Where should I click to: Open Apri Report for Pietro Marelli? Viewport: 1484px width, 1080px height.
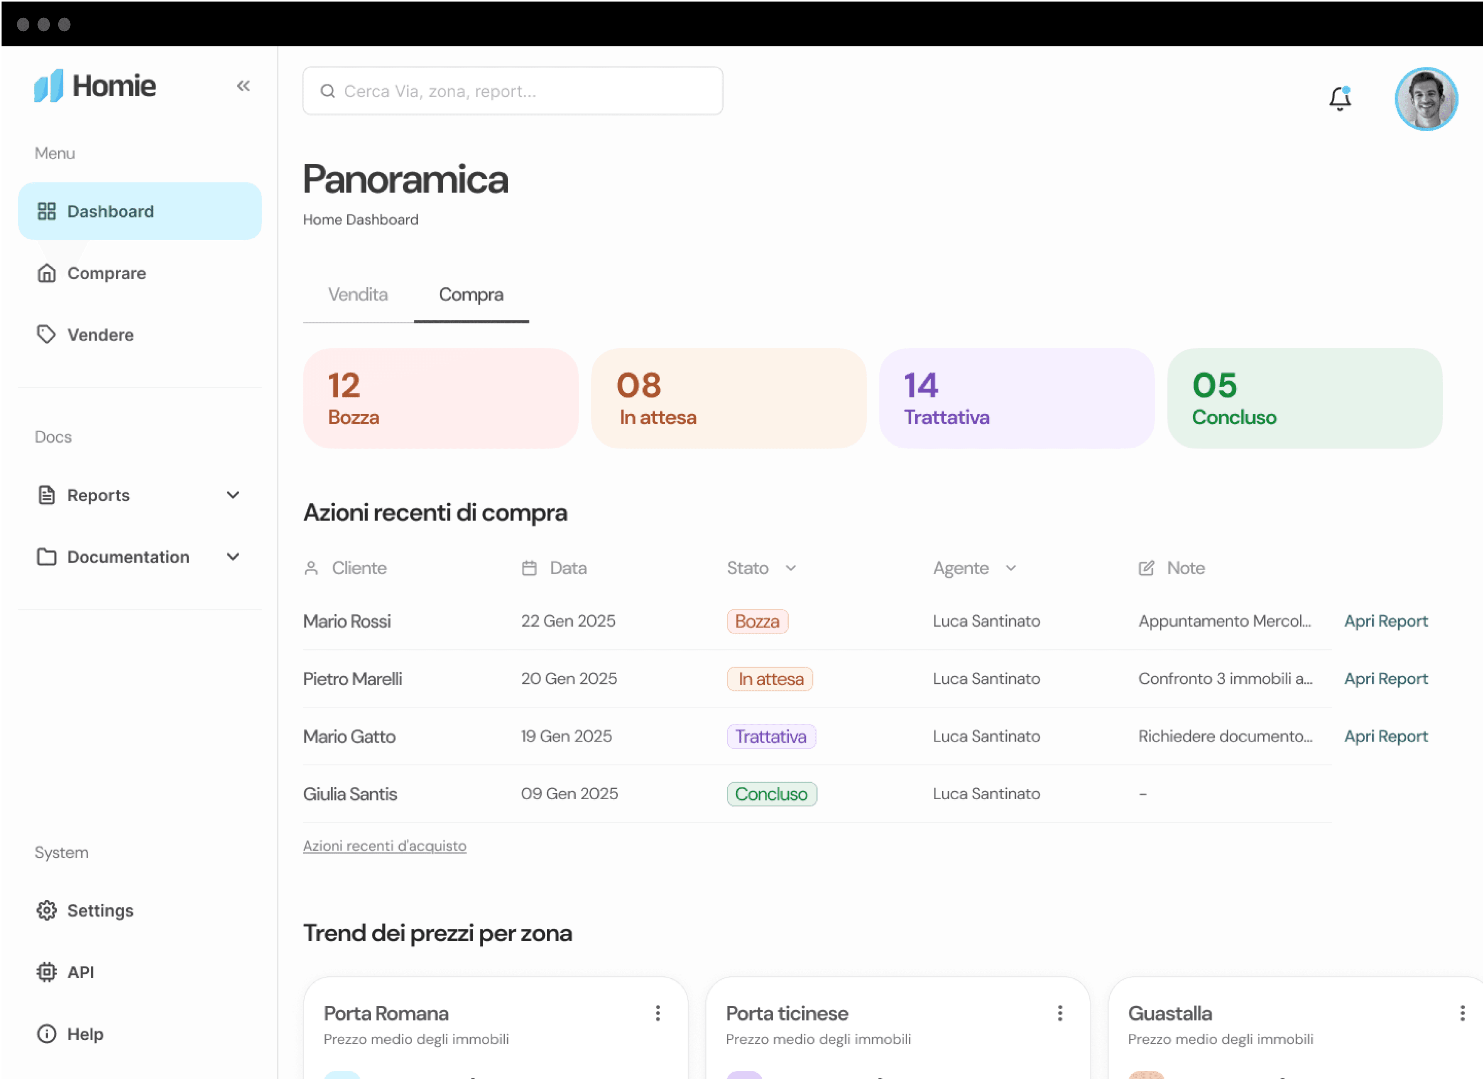(1386, 679)
